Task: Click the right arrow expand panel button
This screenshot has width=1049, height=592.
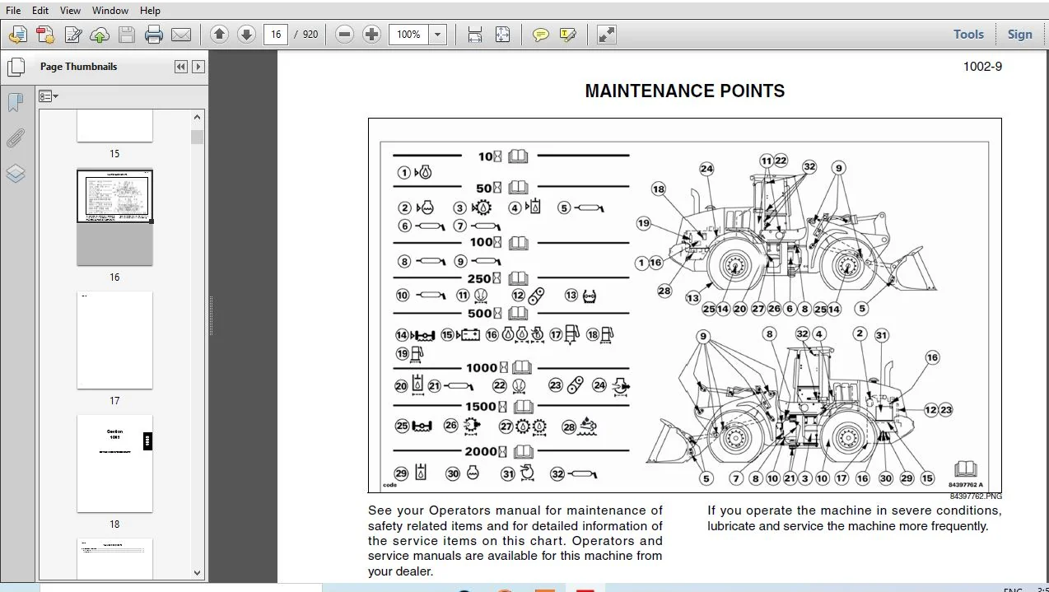Action: tap(198, 67)
